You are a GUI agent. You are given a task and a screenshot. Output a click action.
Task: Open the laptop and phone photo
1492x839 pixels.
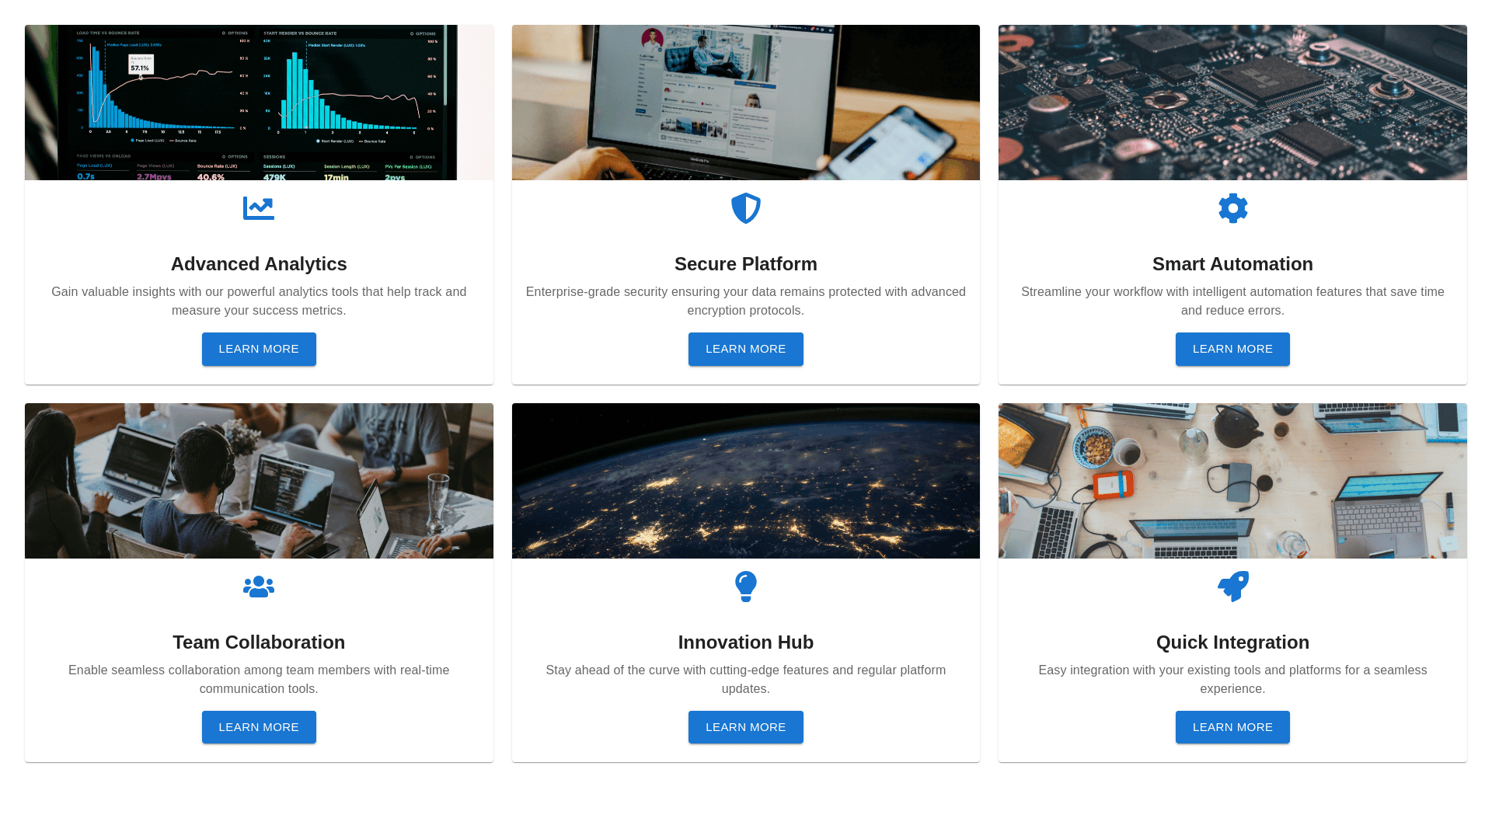click(x=745, y=103)
